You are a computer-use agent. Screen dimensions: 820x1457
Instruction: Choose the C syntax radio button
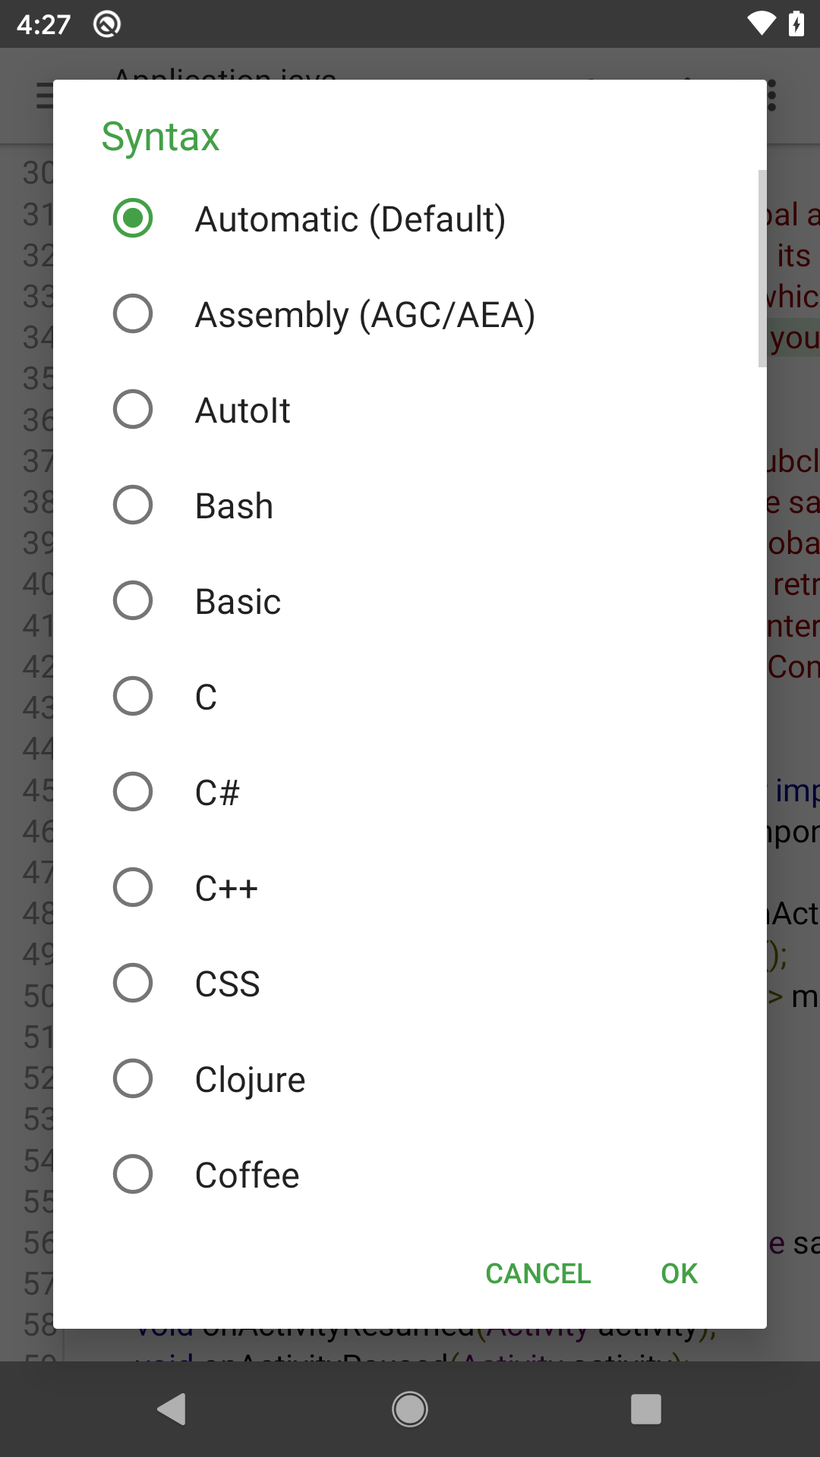[133, 697]
